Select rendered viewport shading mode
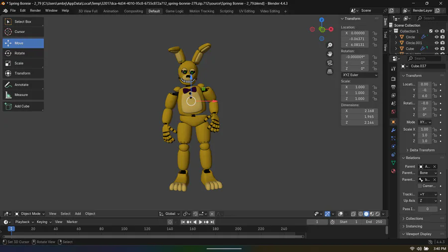448x252 pixels. (377, 214)
